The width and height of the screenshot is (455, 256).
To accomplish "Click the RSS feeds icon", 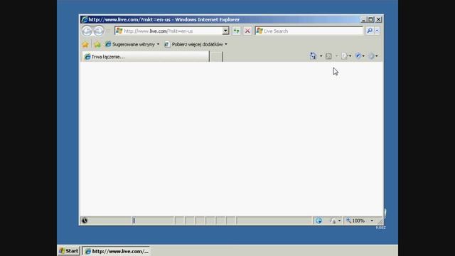I will click(328, 56).
